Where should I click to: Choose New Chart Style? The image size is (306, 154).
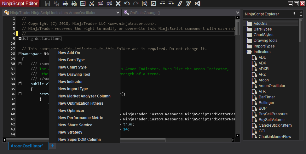click(84, 67)
